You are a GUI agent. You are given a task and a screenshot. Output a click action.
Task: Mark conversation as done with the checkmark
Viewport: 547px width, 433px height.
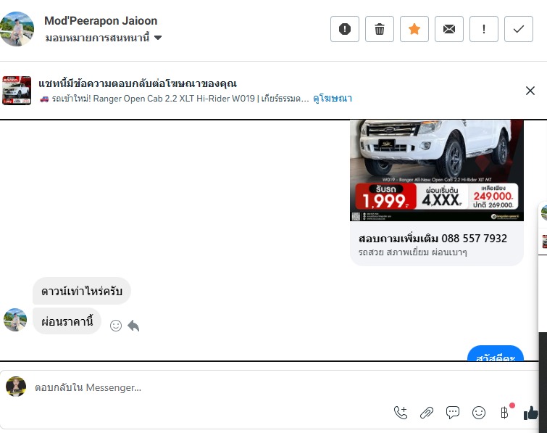519,29
